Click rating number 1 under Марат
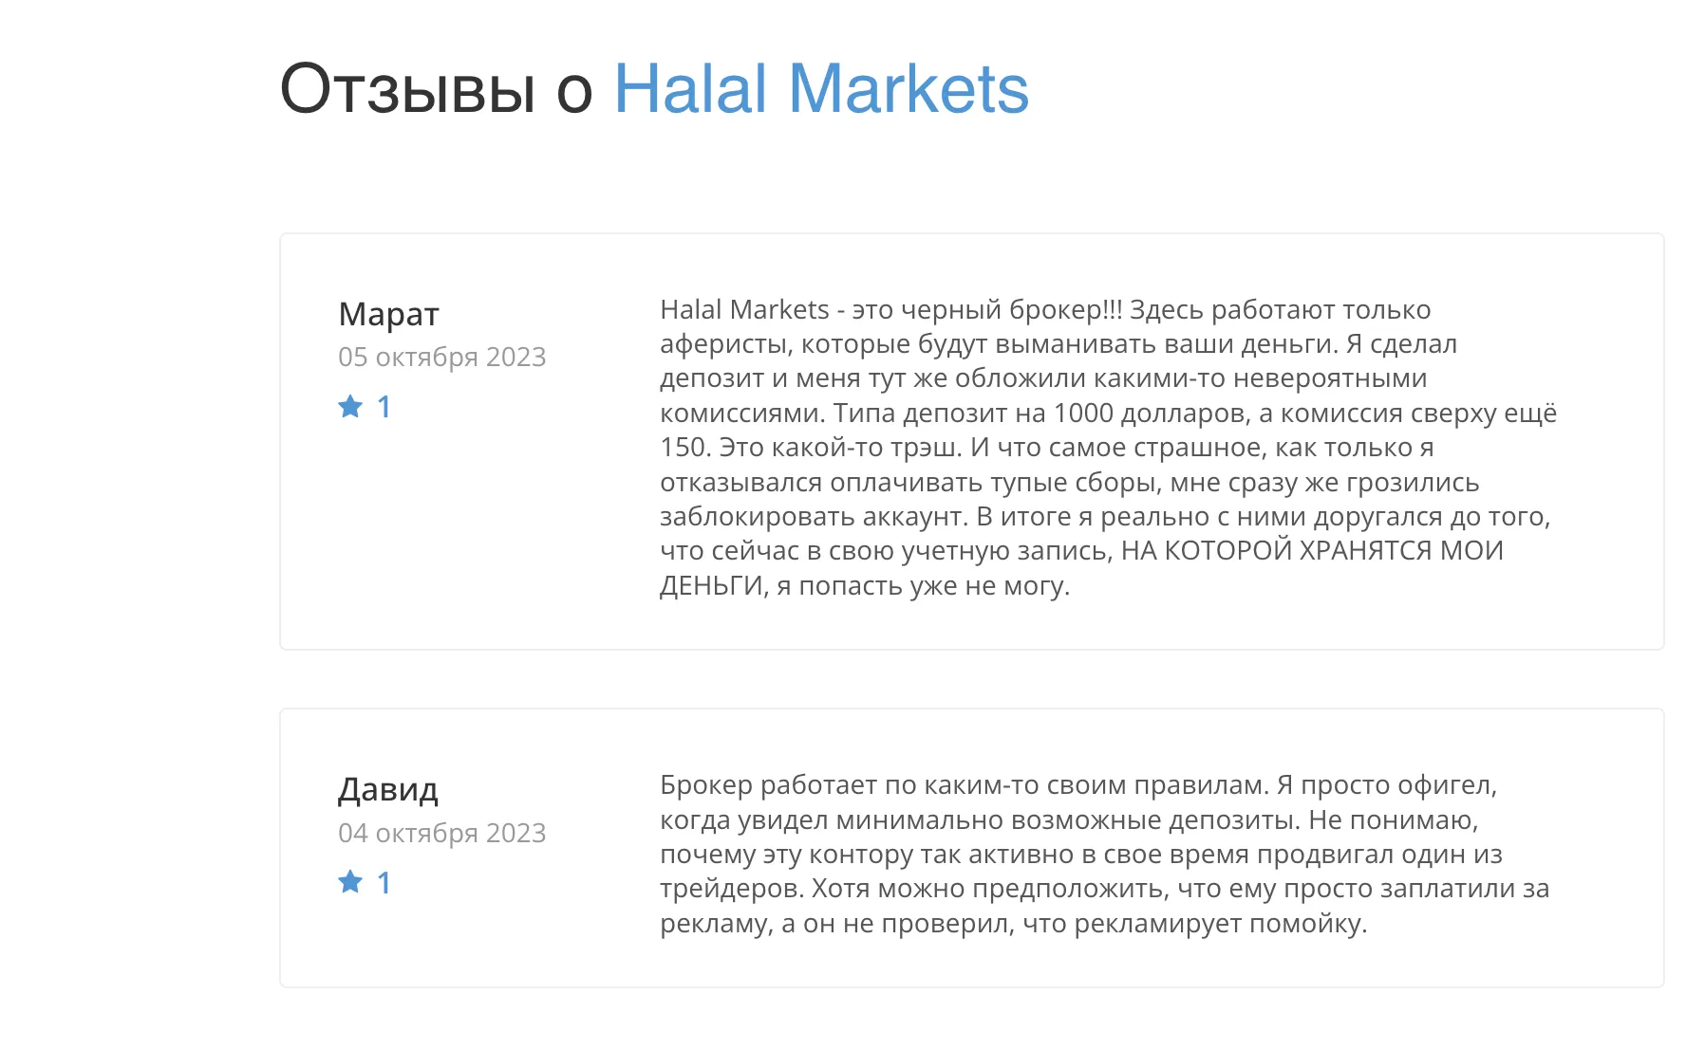 pyautogui.click(x=384, y=407)
